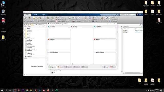Select worker.bat in Current Folder
164x92 pixels.
29,48
